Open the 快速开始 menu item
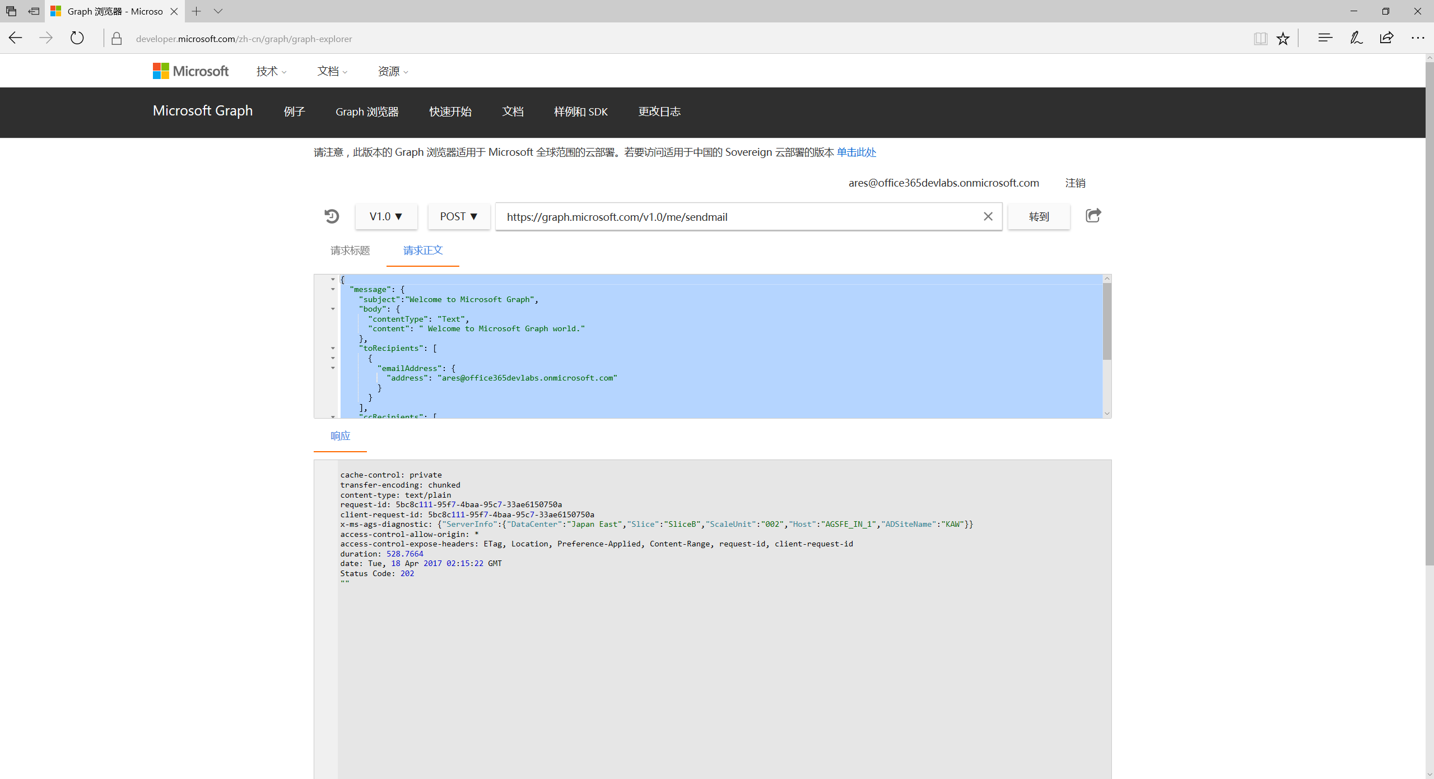This screenshot has height=779, width=1434. click(x=450, y=112)
